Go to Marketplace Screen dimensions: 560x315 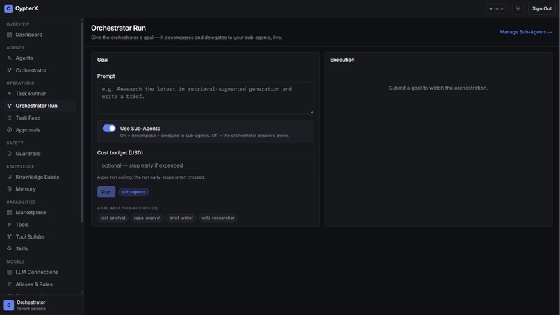pyautogui.click(x=31, y=213)
